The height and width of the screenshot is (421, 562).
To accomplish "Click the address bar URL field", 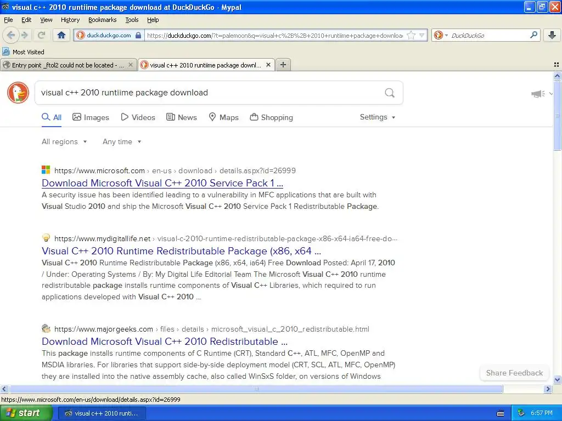I will click(x=274, y=36).
